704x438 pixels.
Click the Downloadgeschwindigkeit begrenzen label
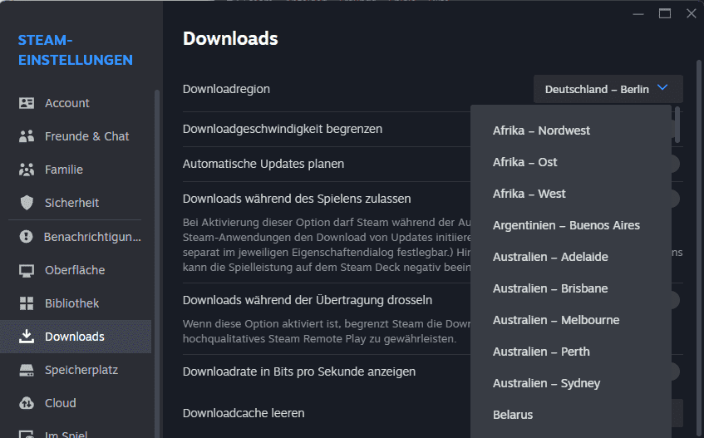click(x=283, y=130)
